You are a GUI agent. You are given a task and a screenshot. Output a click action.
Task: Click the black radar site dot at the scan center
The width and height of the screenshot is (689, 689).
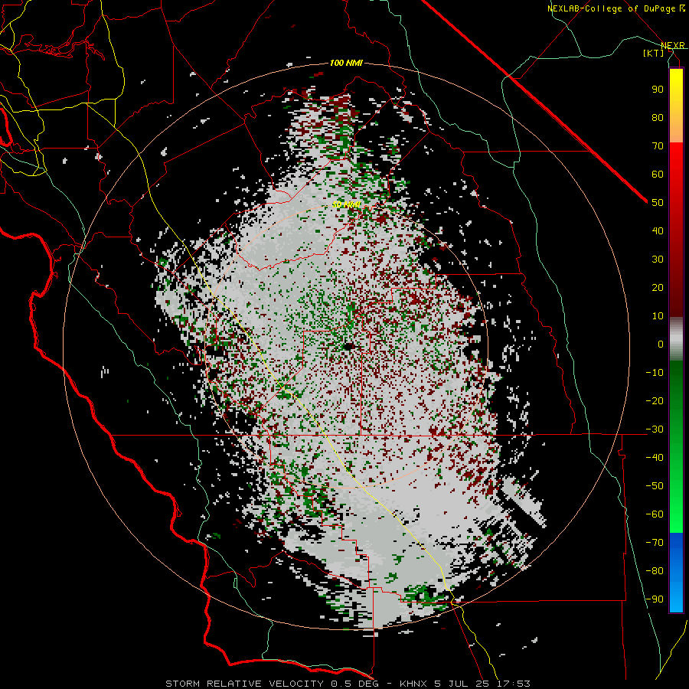pyautogui.click(x=348, y=346)
